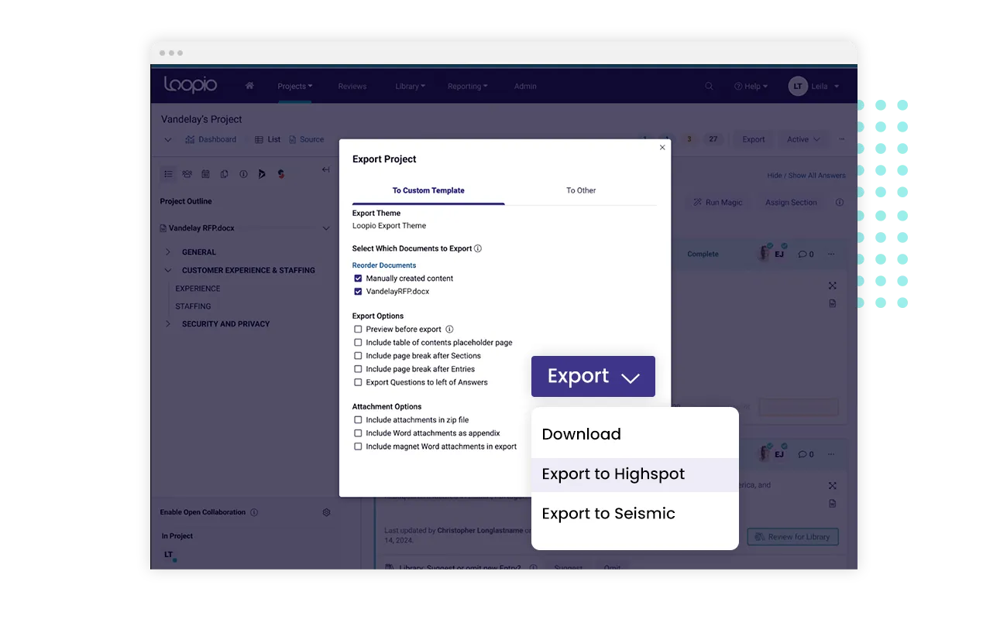Screen dimensions: 1007x619
Task: Check Include attachments in zip file
Action: coord(358,420)
